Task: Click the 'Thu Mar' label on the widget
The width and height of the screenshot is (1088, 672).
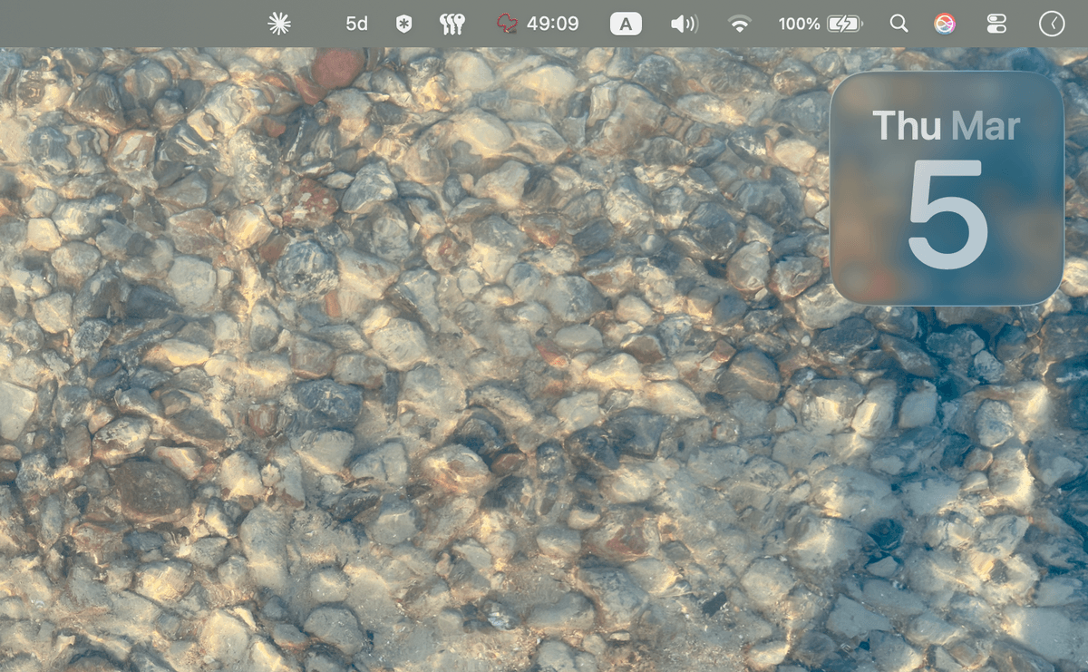Action: 945,125
